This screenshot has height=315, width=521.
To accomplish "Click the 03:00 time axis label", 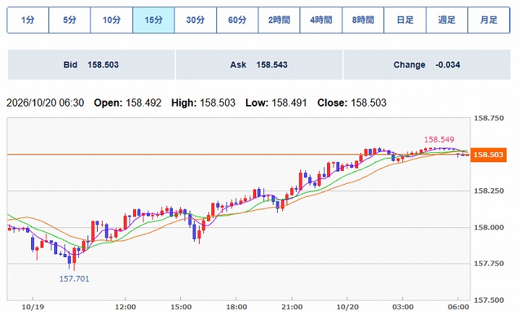I will tap(403, 307).
